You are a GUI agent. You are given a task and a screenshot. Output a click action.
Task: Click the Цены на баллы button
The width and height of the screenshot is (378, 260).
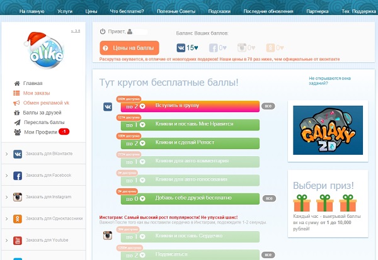[129, 48]
